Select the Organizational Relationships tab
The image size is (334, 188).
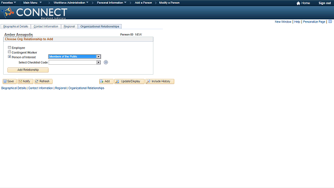pyautogui.click(x=100, y=27)
